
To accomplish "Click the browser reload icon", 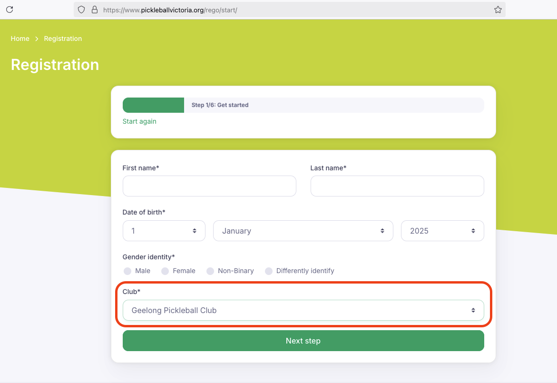I will point(10,10).
